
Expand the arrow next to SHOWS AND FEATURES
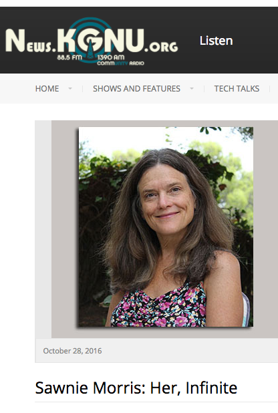(x=192, y=89)
